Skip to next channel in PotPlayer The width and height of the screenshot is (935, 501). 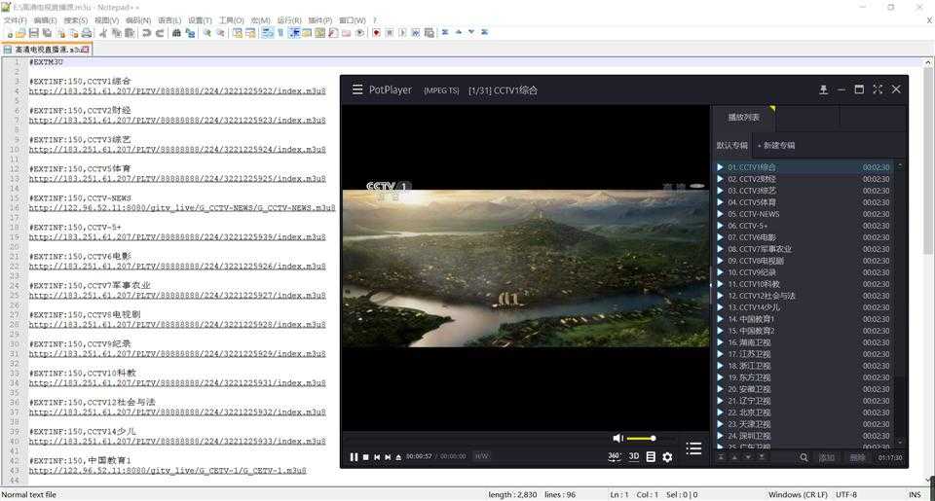388,457
